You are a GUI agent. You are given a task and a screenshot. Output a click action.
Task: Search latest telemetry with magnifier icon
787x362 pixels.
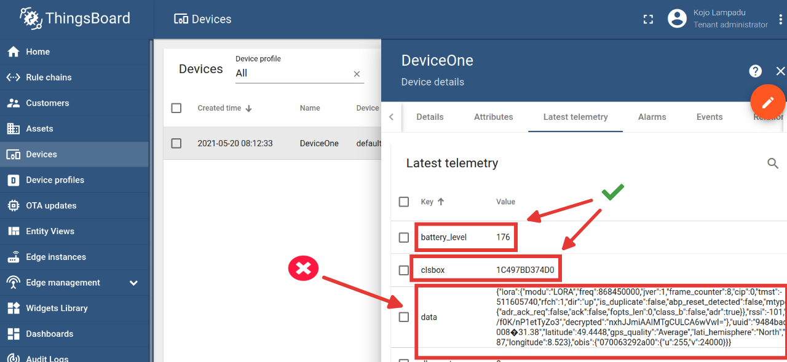(773, 163)
